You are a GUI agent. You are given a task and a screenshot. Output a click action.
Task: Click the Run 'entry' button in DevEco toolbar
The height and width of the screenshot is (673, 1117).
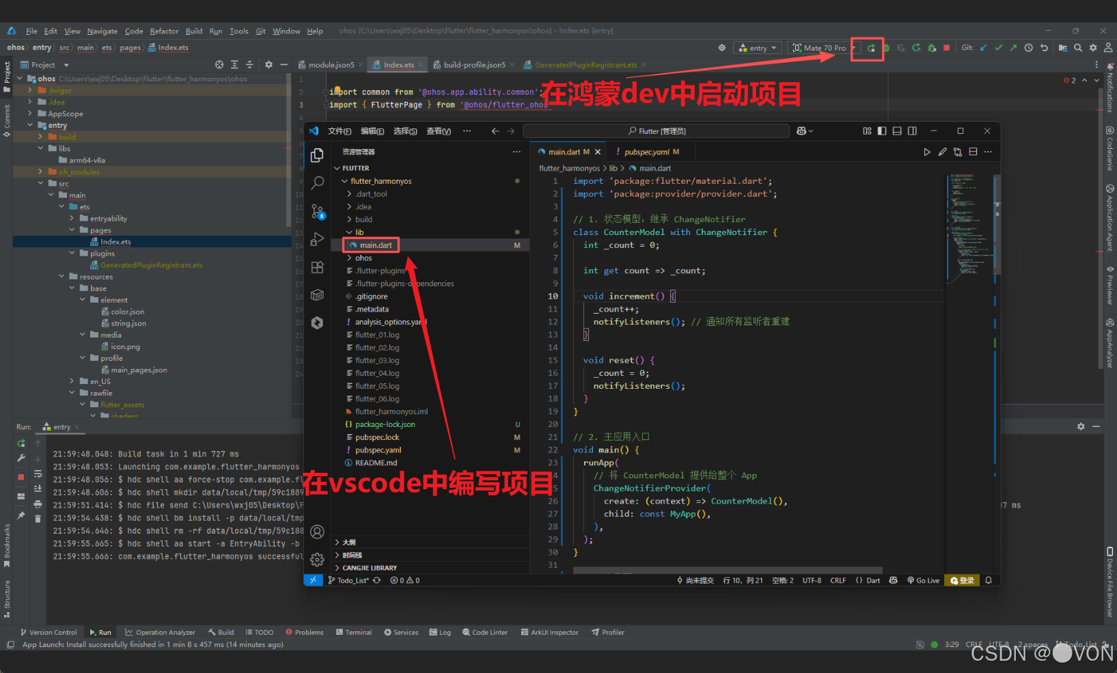coord(871,48)
